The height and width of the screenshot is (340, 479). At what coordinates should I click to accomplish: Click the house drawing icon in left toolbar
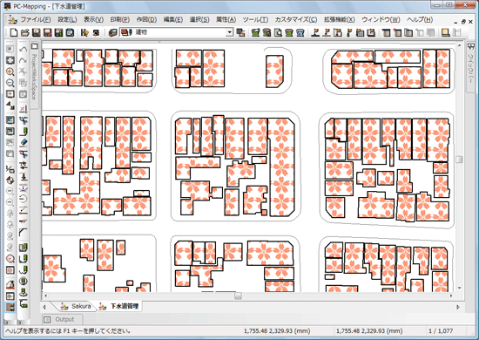coord(10,285)
